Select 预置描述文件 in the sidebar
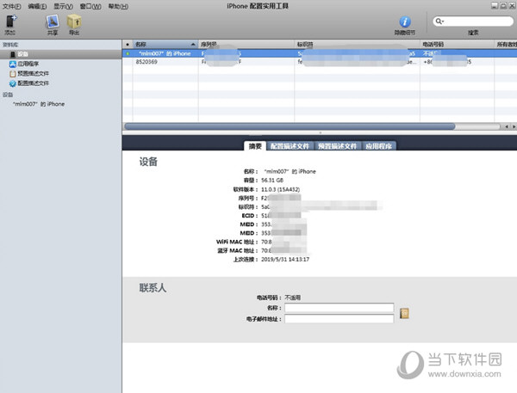Image resolution: width=517 pixels, height=393 pixels. coord(29,73)
